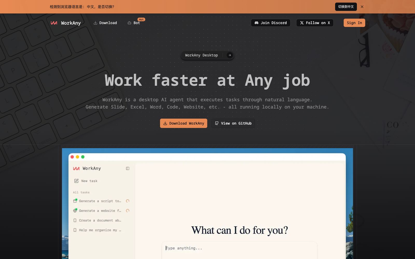Viewport: 415px width, 259px height.
Task: Click the All tasks label
Action: (81, 192)
